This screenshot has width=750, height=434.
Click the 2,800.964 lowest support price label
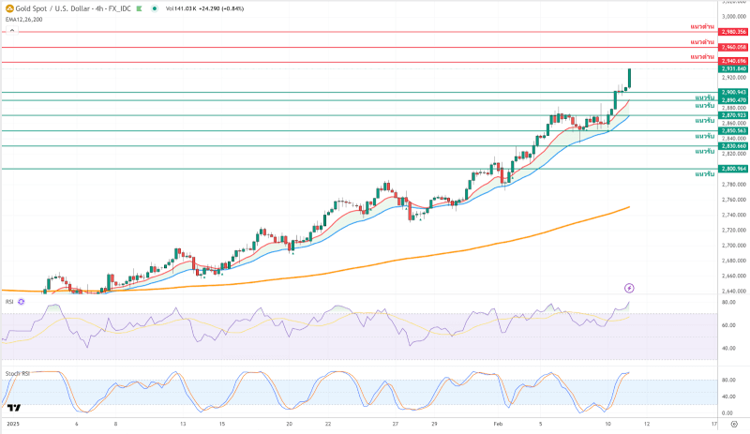pyautogui.click(x=733, y=169)
